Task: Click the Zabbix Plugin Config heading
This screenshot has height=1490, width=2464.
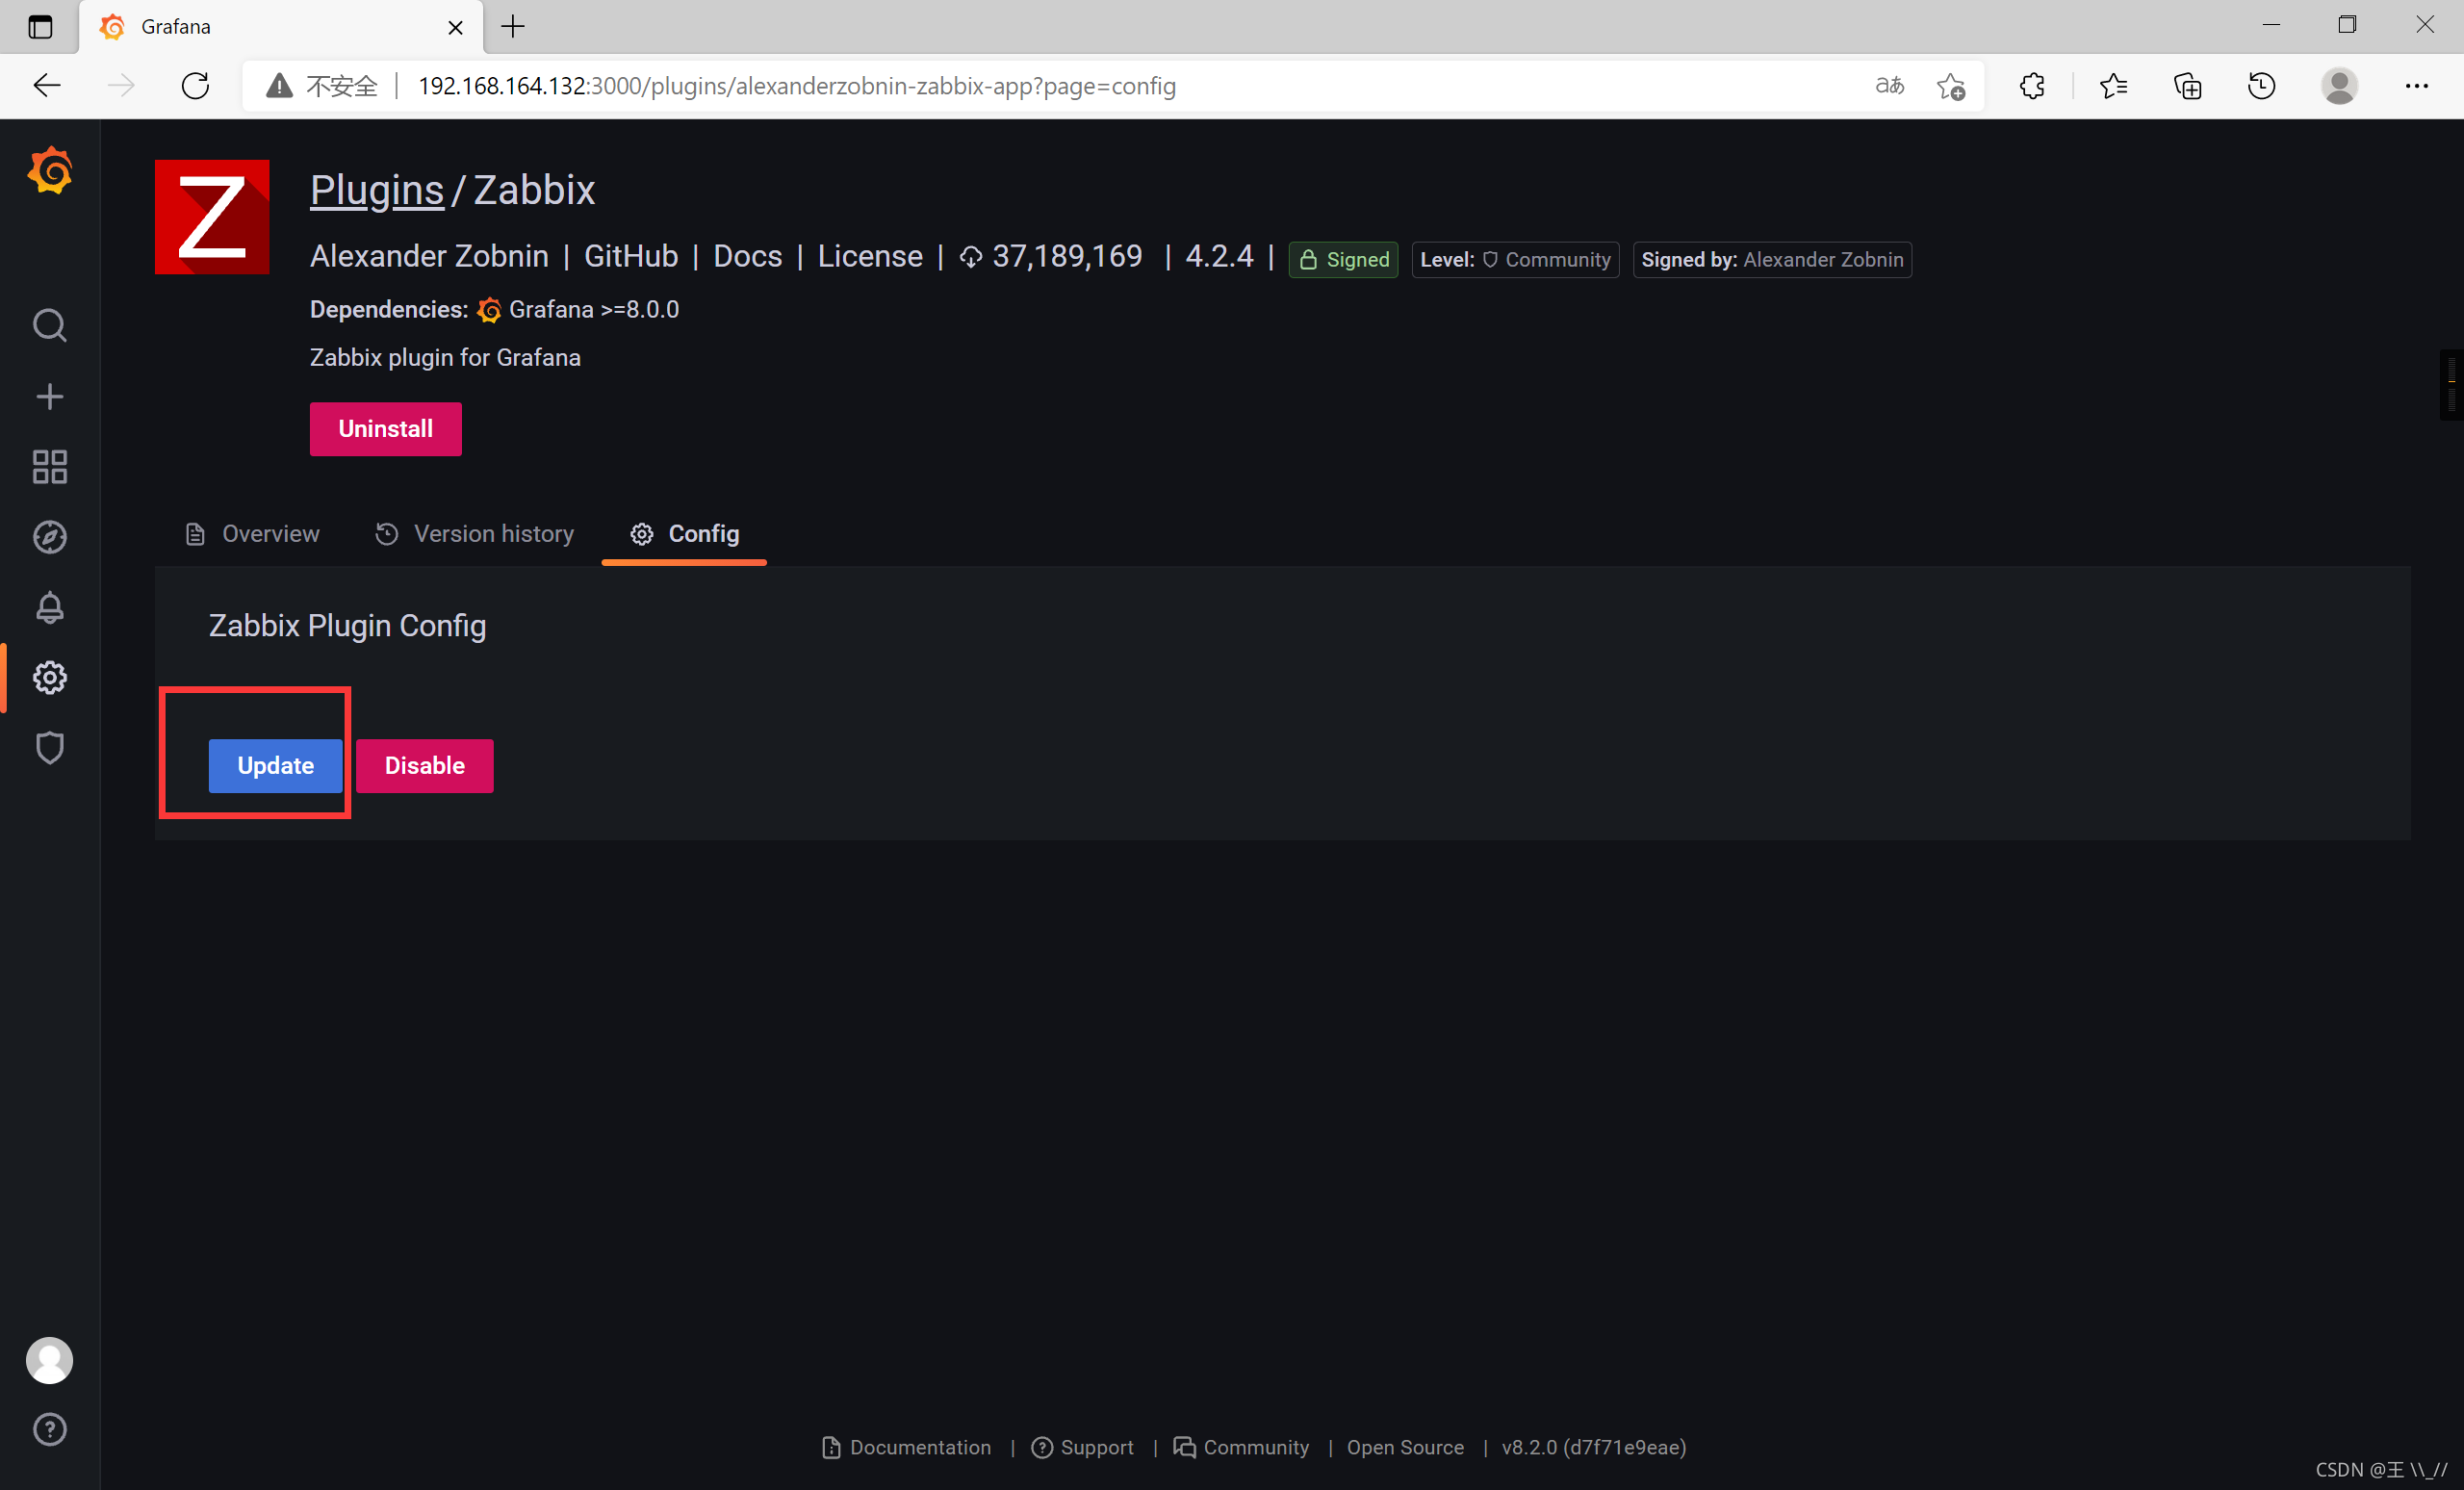Action: [x=348, y=626]
